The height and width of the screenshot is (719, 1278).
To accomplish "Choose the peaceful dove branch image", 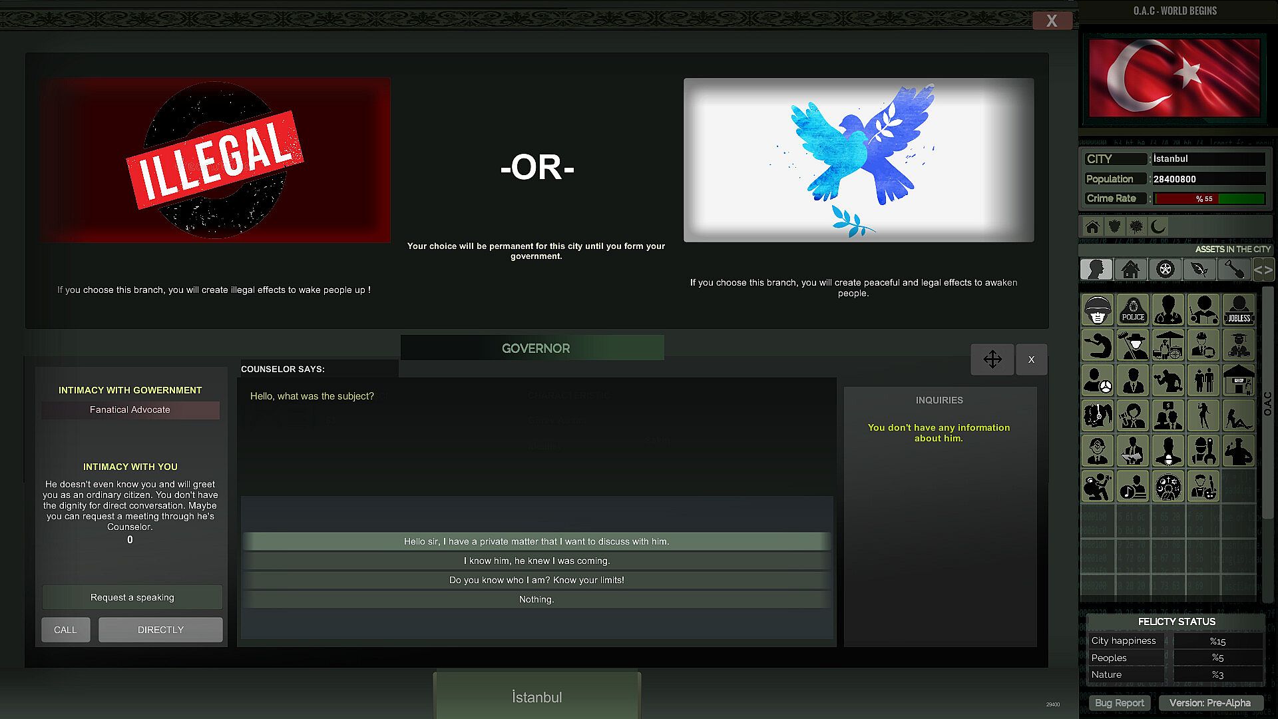I will pyautogui.click(x=859, y=160).
